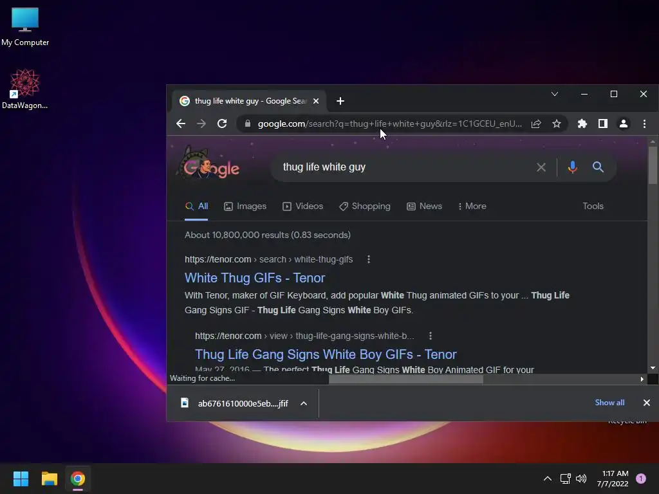Switch to the News tab

(425, 206)
